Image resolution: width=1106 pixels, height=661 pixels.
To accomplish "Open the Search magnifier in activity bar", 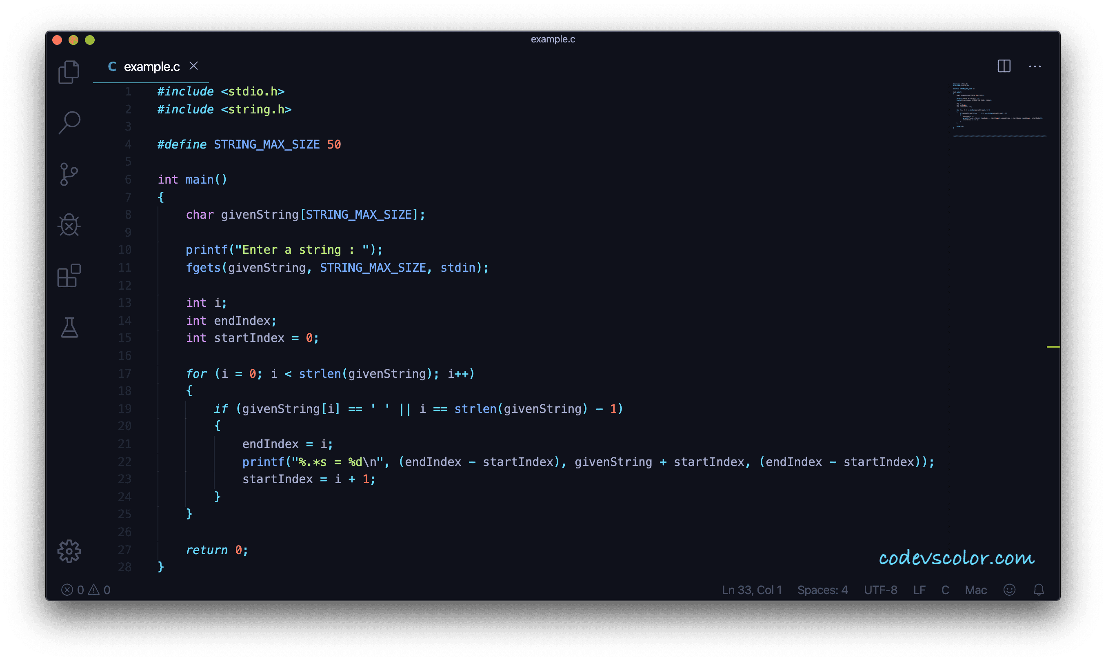I will (x=69, y=122).
